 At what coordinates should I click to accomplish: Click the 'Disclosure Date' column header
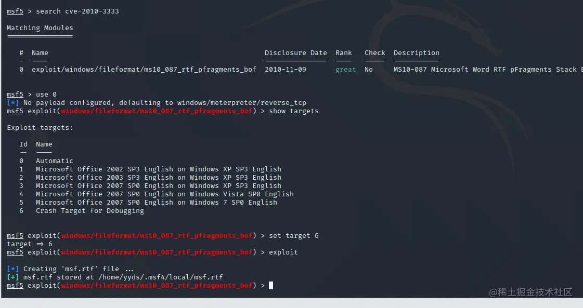(x=295, y=53)
